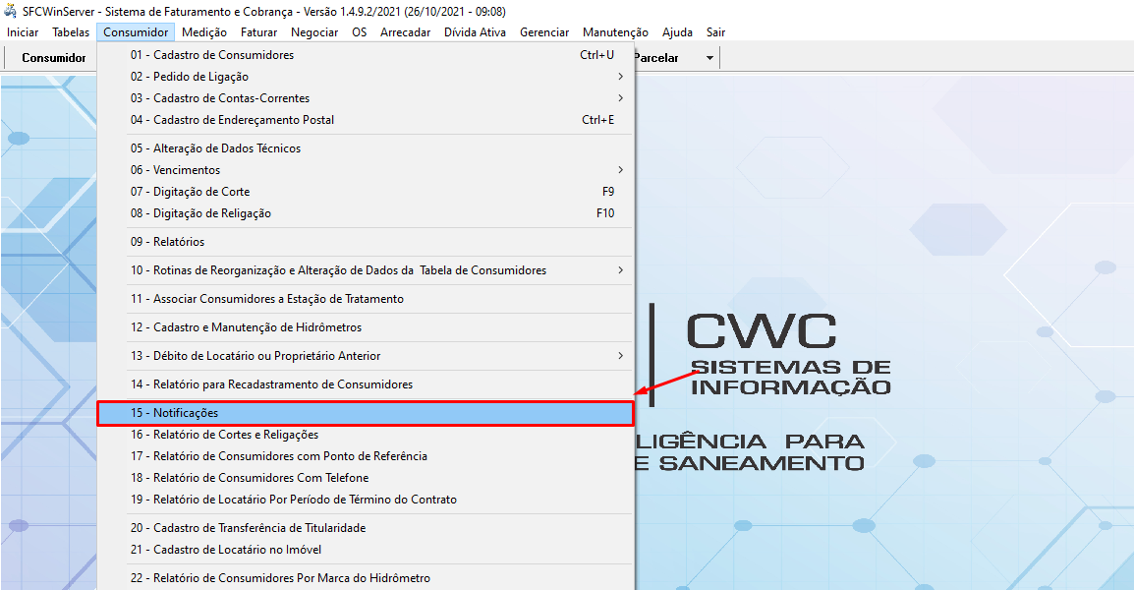
Task: Open the Faturar menu in menu bar
Action: point(258,32)
